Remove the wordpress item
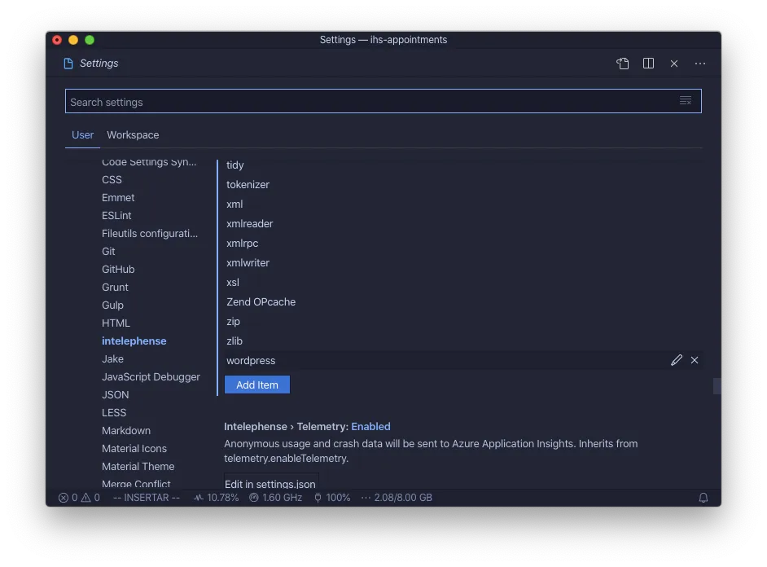 [695, 360]
